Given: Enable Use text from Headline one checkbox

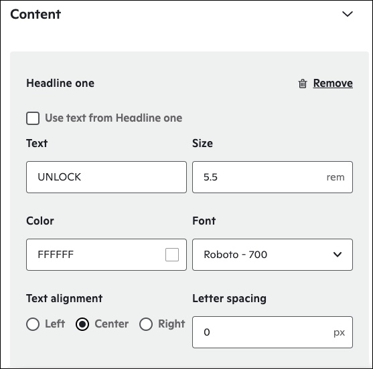Looking at the screenshot, I should pos(33,118).
